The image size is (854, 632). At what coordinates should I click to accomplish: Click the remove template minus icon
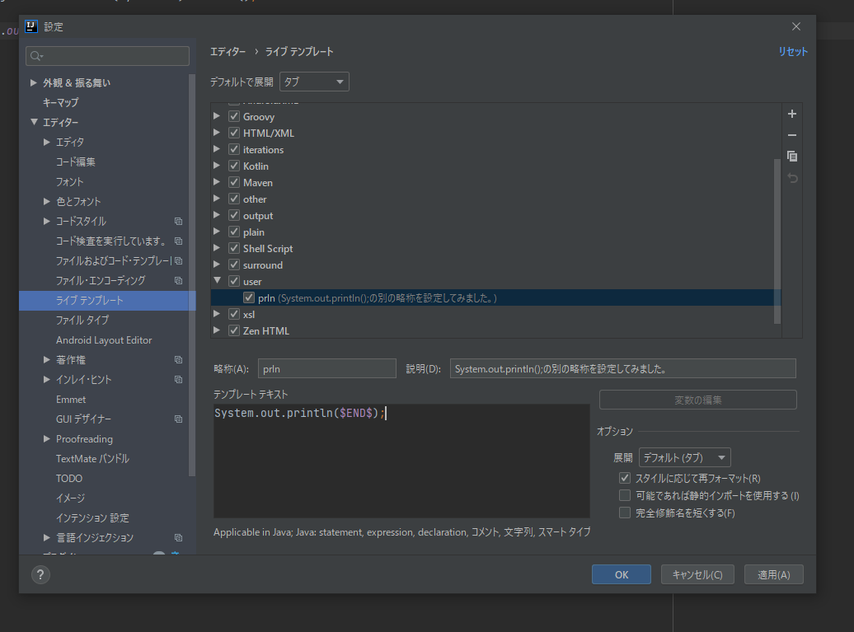click(792, 135)
